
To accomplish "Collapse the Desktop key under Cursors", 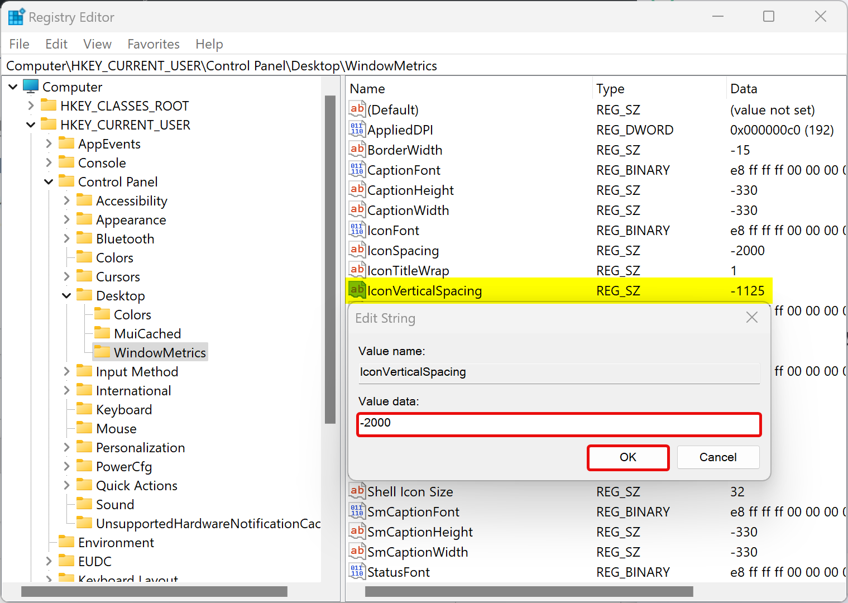I will (x=66, y=295).
